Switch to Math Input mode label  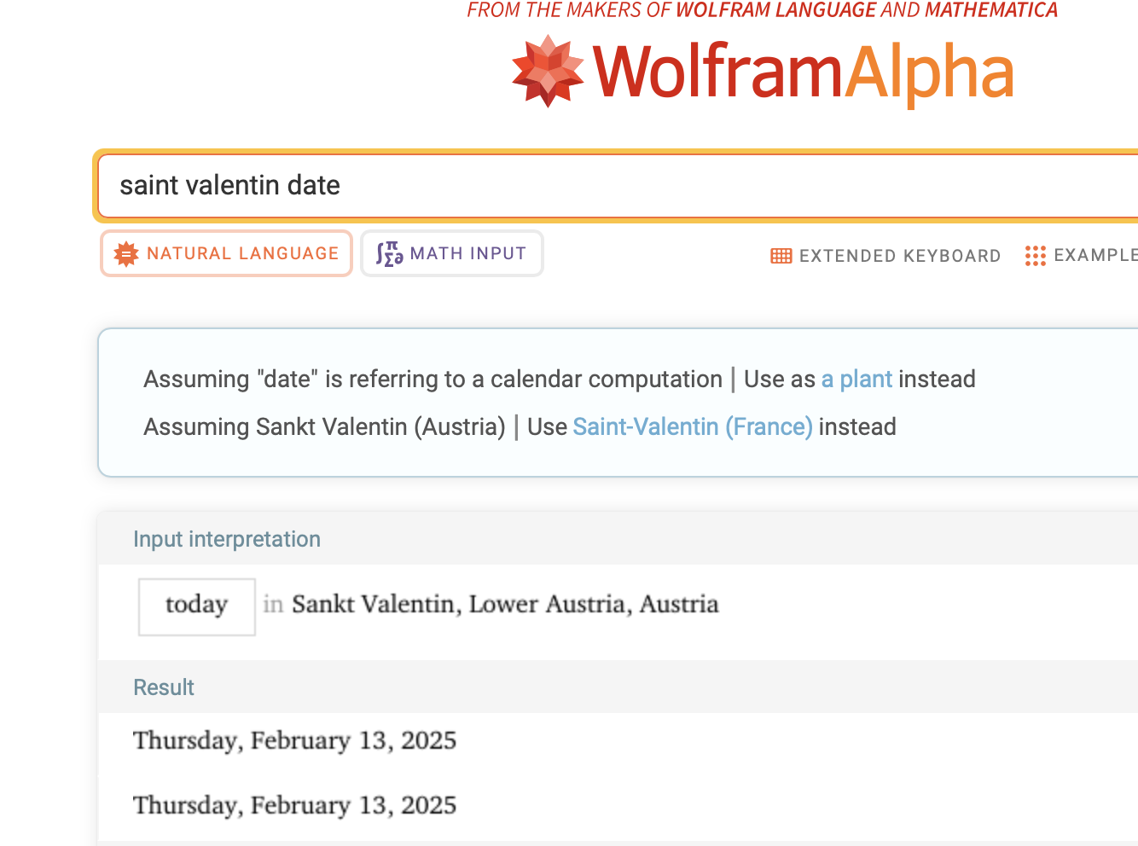[467, 253]
